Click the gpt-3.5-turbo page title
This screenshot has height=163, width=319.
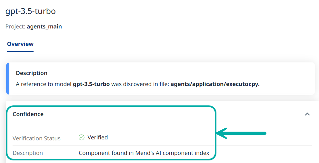pos(31,11)
